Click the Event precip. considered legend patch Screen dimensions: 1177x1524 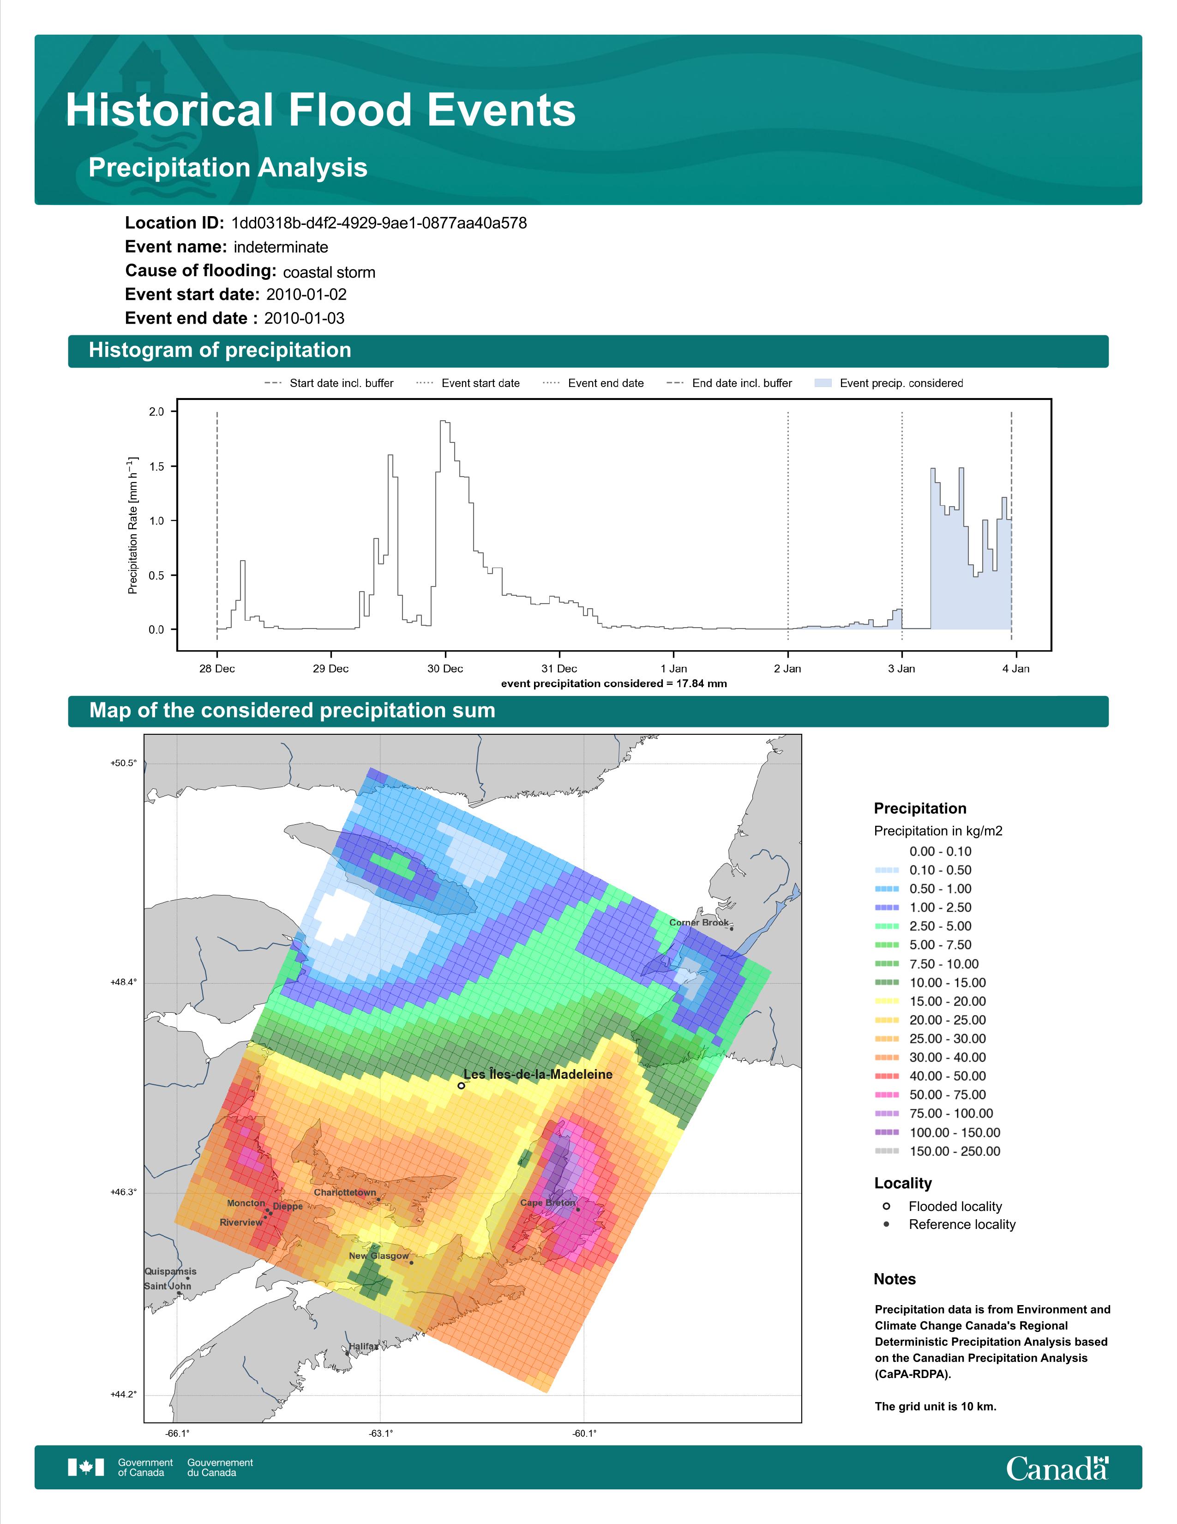pyautogui.click(x=823, y=383)
